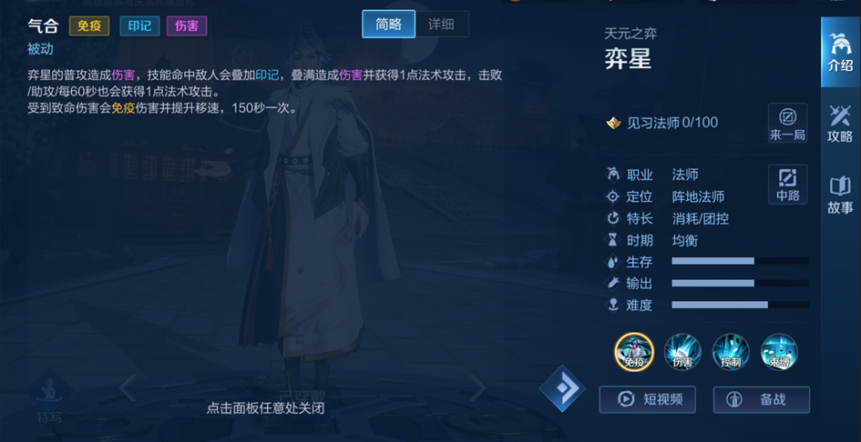Open the 来一局 quick match icon

(787, 123)
